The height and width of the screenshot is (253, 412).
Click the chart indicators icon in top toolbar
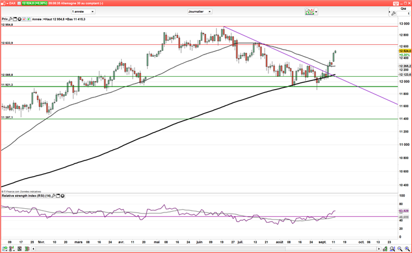309,11
